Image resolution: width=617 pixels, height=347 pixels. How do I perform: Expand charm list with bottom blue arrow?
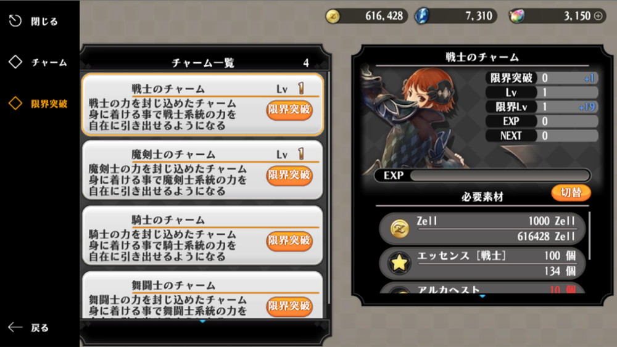coord(202,322)
